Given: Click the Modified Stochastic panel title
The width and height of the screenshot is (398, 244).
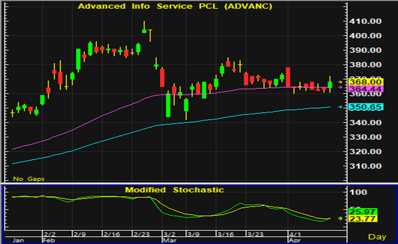Looking at the screenshot, I should [x=174, y=190].
